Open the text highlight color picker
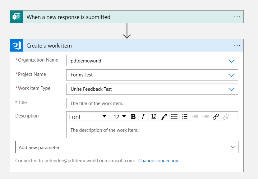This screenshot has width=258, height=179. coord(164,117)
